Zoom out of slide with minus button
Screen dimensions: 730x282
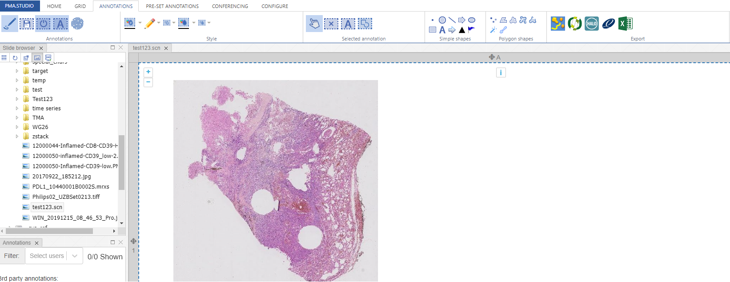pos(148,82)
